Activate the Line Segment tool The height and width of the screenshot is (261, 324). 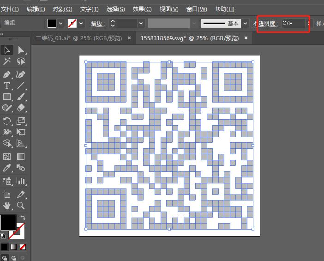(21, 85)
